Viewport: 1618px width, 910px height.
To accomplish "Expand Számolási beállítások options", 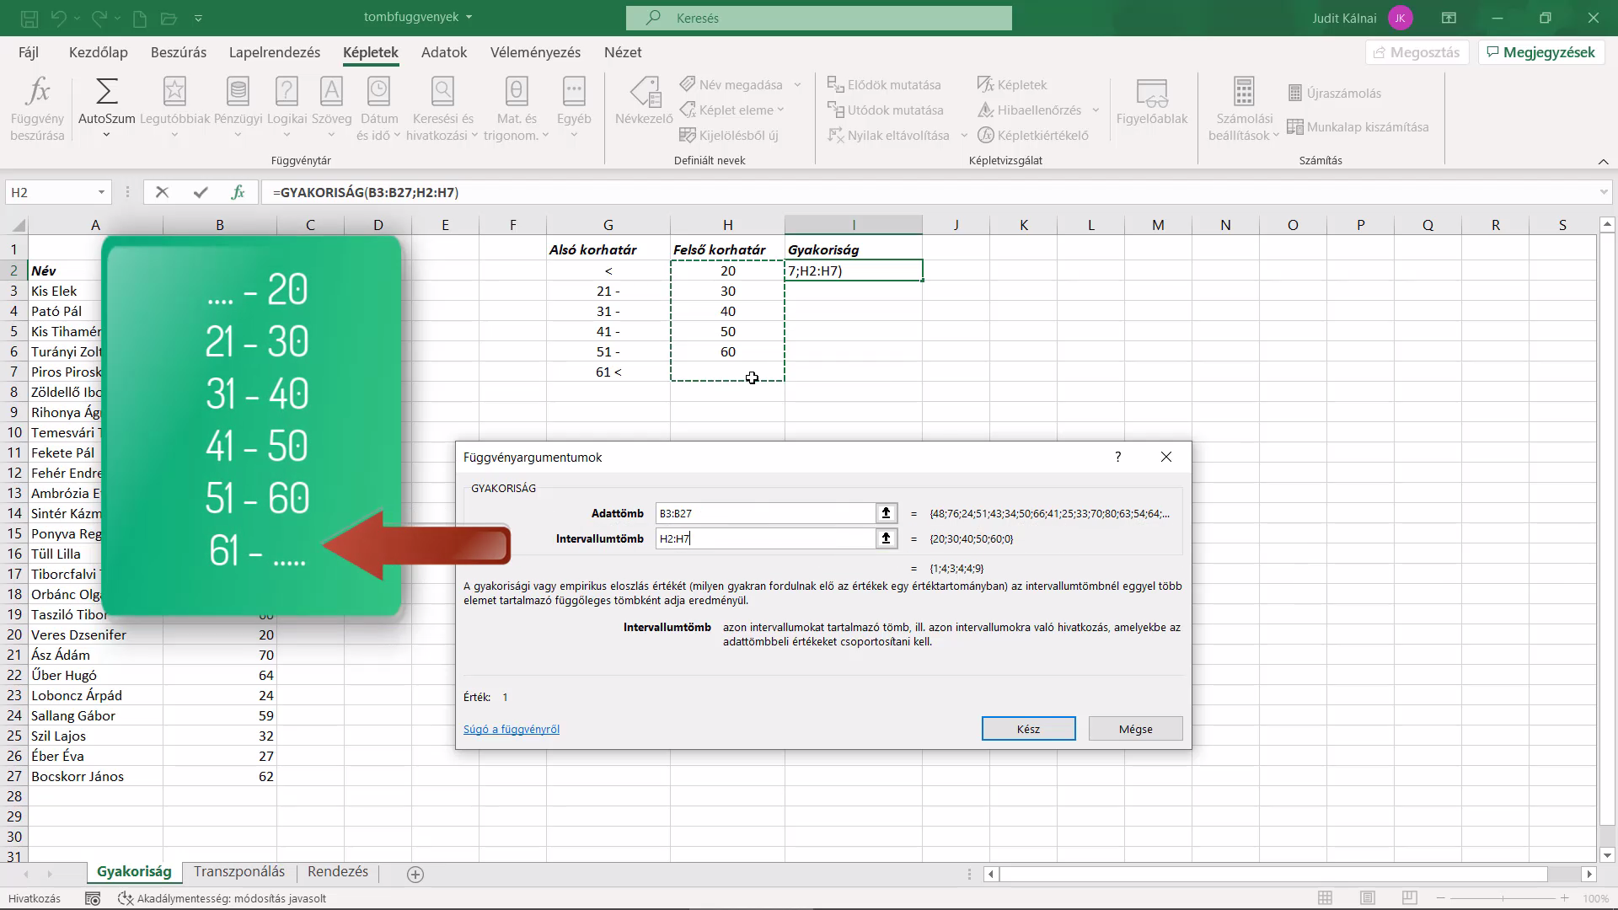I will tap(1244, 110).
